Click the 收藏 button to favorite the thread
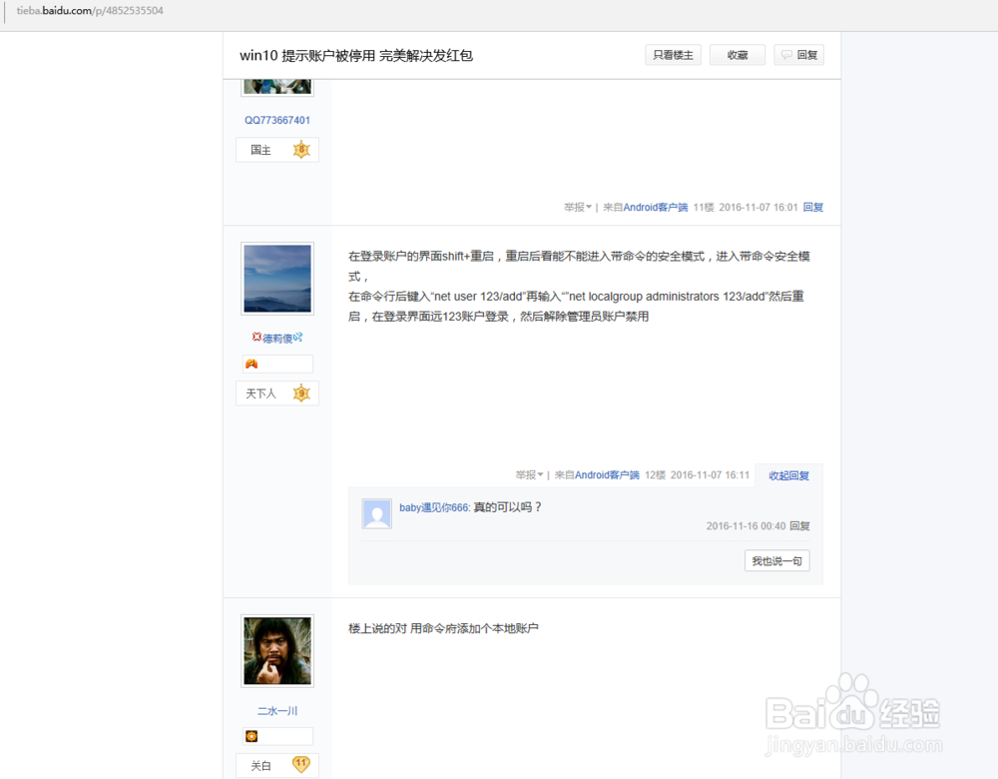 [x=738, y=55]
